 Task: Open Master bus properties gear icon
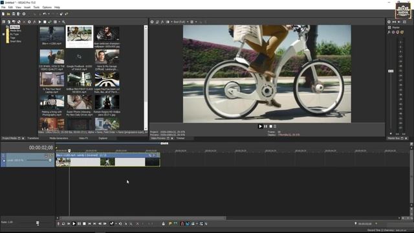click(x=389, y=22)
